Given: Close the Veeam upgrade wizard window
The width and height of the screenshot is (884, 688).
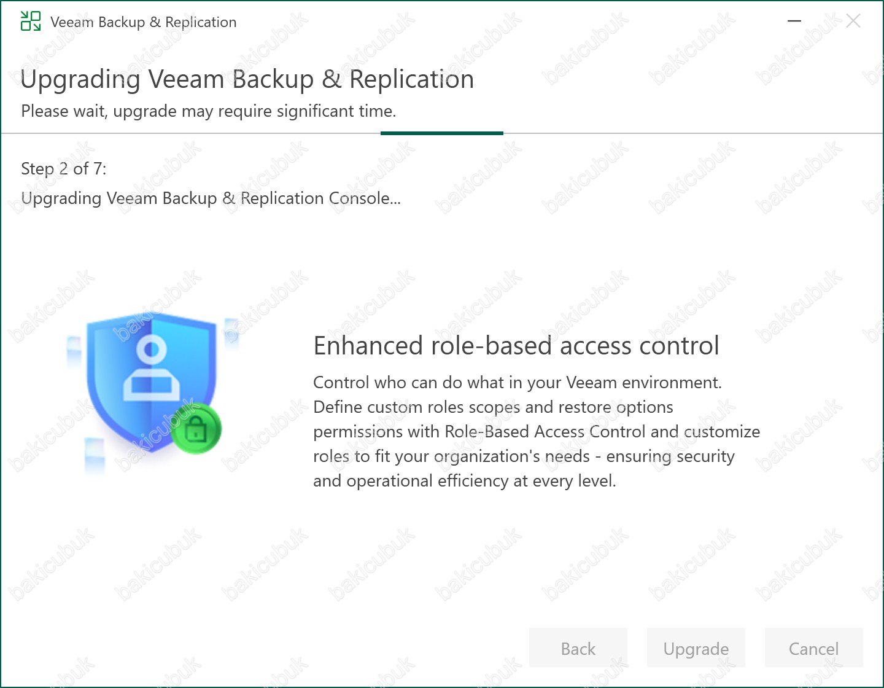Looking at the screenshot, I should click(853, 21).
